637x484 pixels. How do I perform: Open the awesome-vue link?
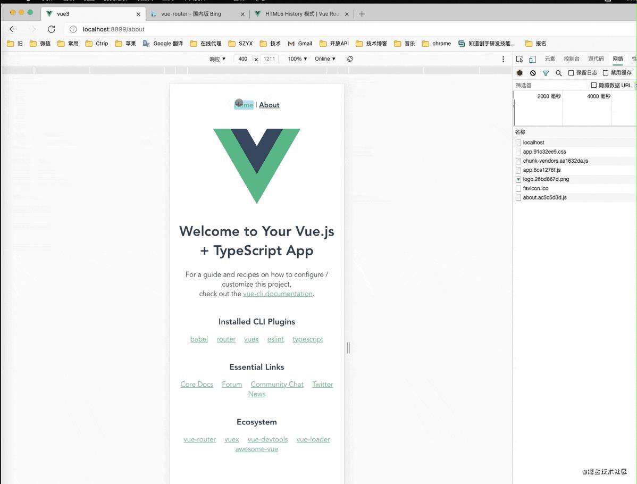click(257, 449)
